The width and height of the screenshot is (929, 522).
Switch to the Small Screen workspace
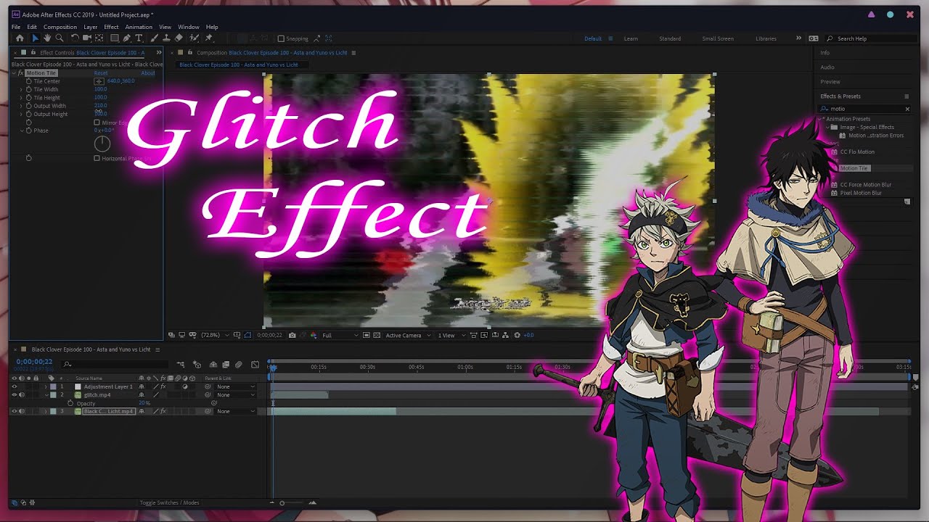(x=718, y=38)
